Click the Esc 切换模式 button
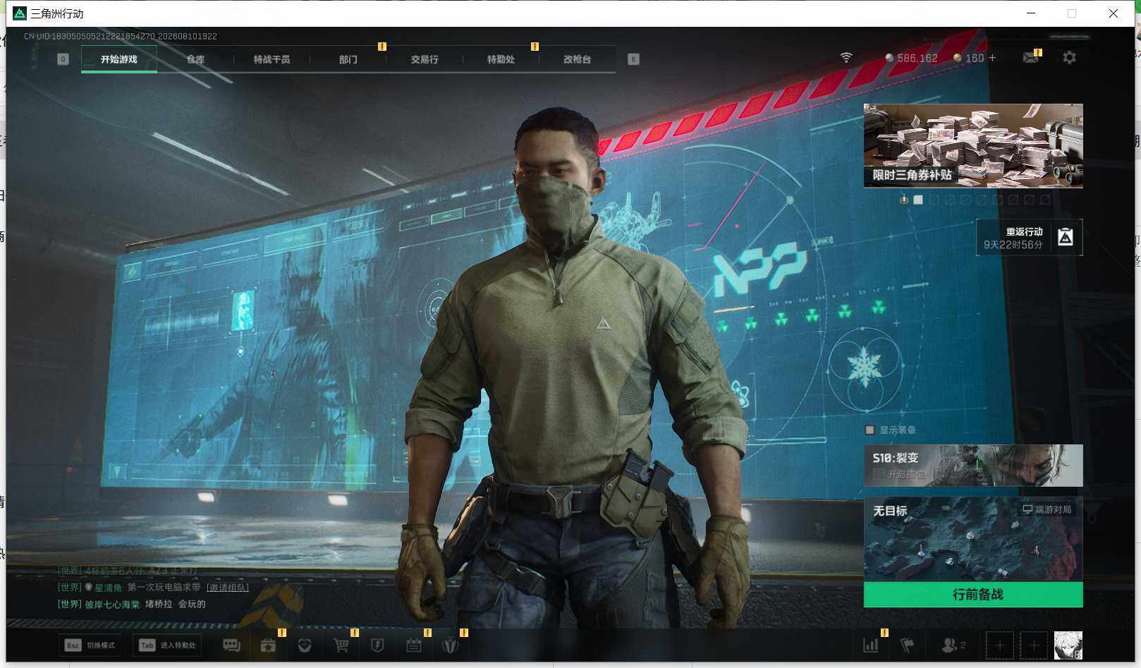 tap(89, 645)
